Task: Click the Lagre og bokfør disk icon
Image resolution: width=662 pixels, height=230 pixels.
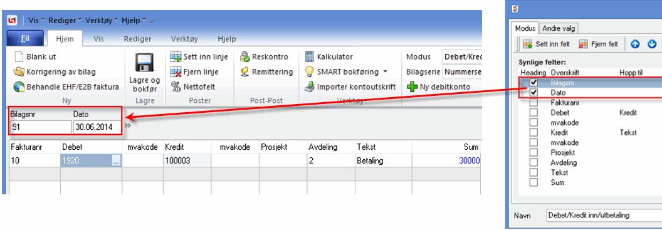Action: [x=144, y=63]
